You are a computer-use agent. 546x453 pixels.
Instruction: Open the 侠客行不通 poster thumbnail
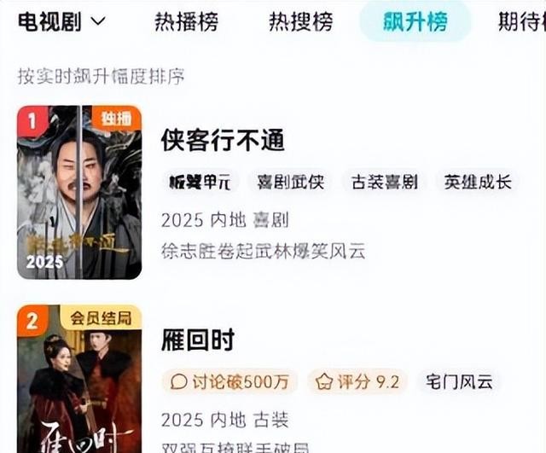(x=79, y=192)
